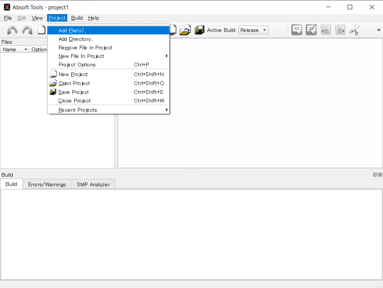Sort files by the Name column header
383x288 pixels.
click(x=14, y=49)
